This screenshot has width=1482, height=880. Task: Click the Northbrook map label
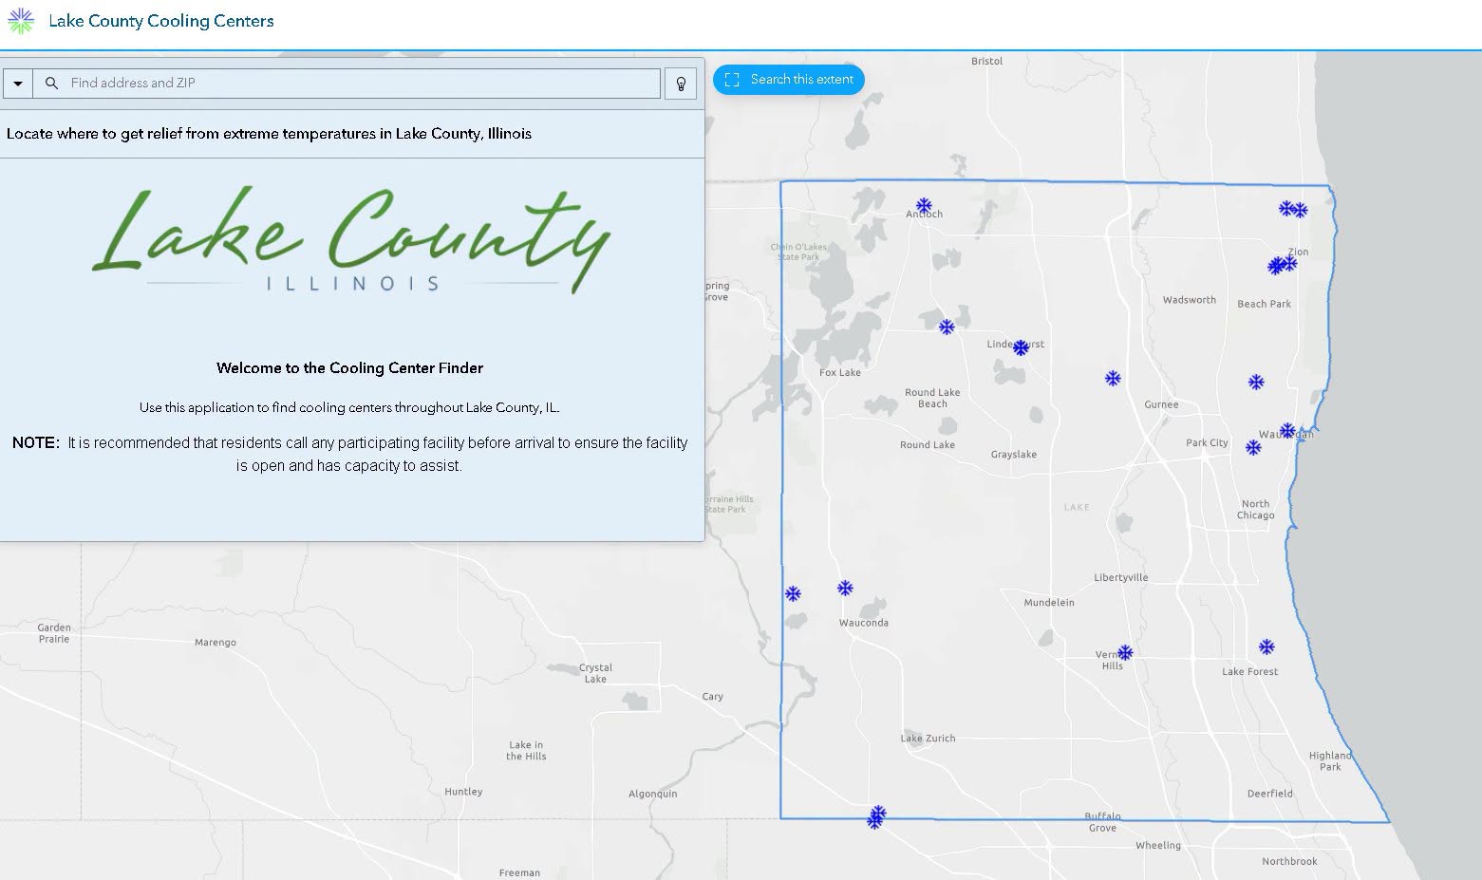(1289, 862)
